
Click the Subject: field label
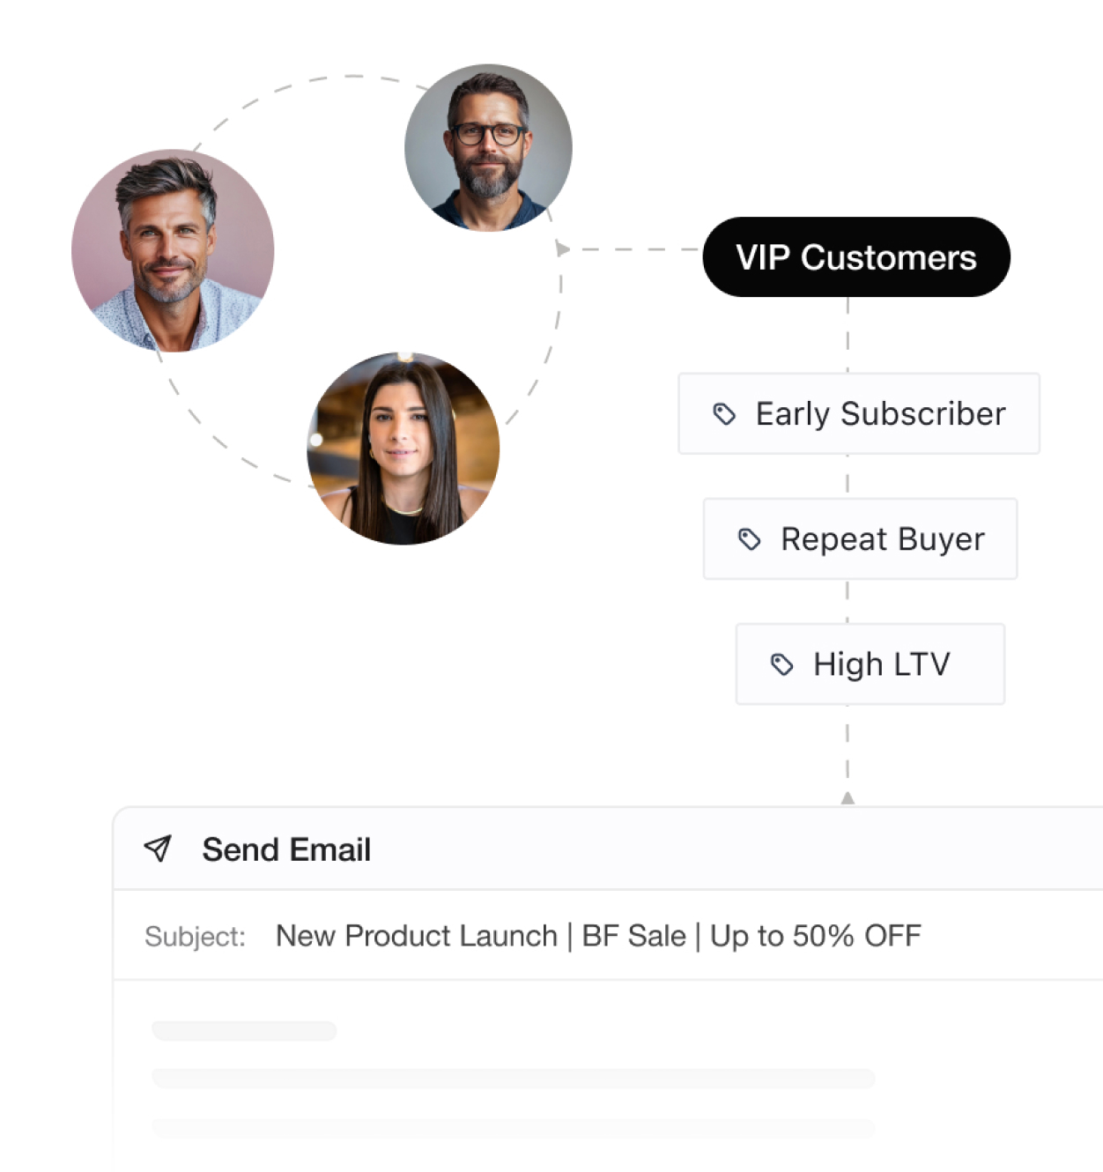click(195, 936)
